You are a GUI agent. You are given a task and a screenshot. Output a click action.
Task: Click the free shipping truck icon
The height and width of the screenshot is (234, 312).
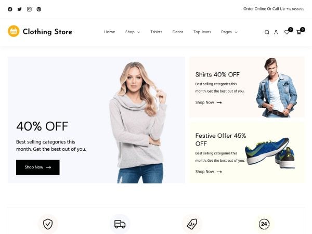120,224
